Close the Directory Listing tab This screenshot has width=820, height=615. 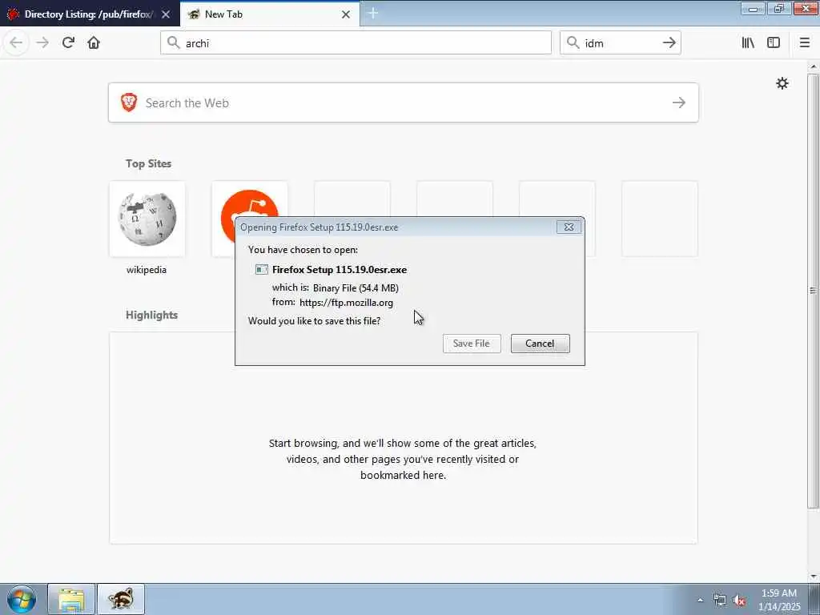[166, 14]
